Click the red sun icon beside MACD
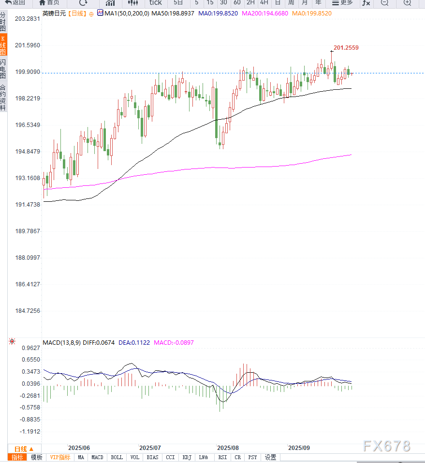This screenshot has width=425, height=463. pyautogui.click(x=12, y=342)
